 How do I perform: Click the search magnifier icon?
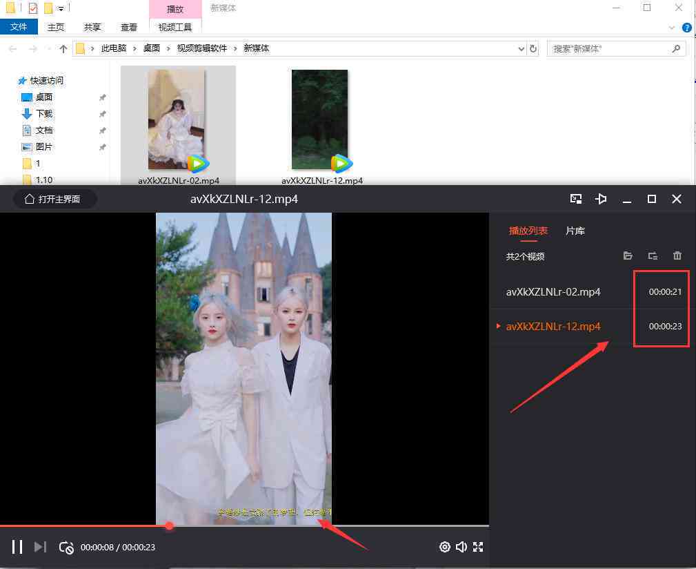pos(675,48)
